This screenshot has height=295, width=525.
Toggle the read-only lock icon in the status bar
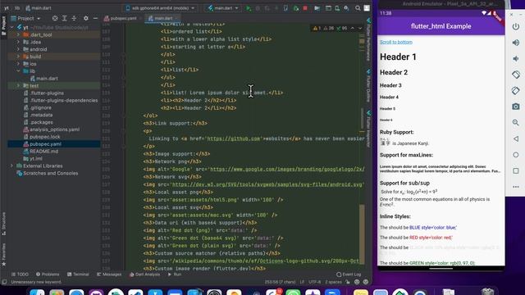[348, 282]
